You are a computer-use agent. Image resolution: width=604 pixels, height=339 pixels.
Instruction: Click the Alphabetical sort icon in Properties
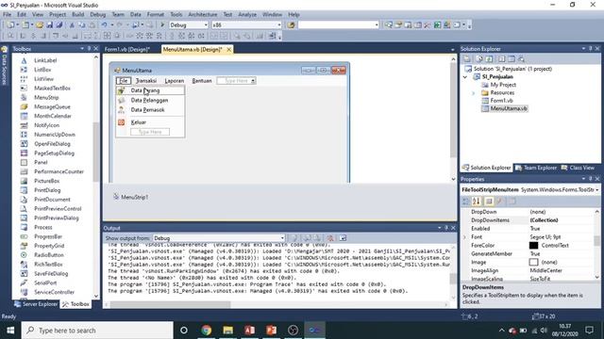pyautogui.click(x=477, y=201)
